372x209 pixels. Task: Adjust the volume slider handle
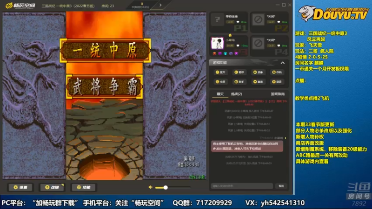pyautogui.click(x=166, y=188)
